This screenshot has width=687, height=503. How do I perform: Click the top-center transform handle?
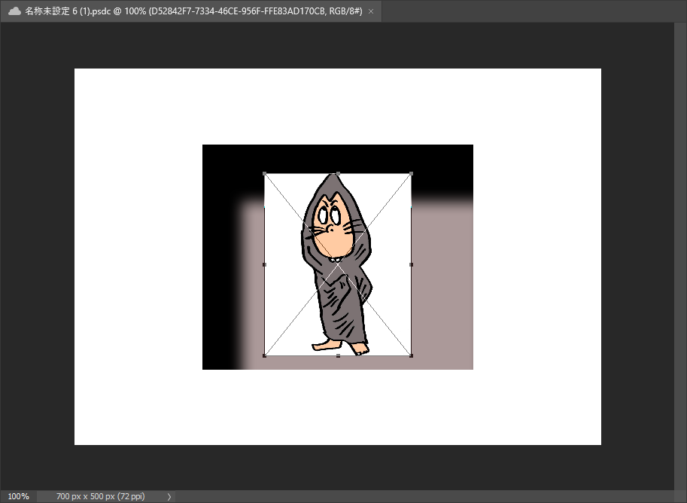tap(338, 174)
